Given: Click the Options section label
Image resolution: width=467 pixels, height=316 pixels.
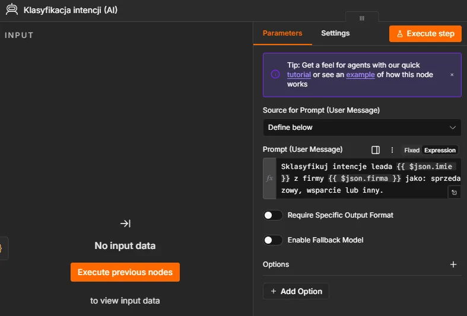Looking at the screenshot, I should 276,264.
